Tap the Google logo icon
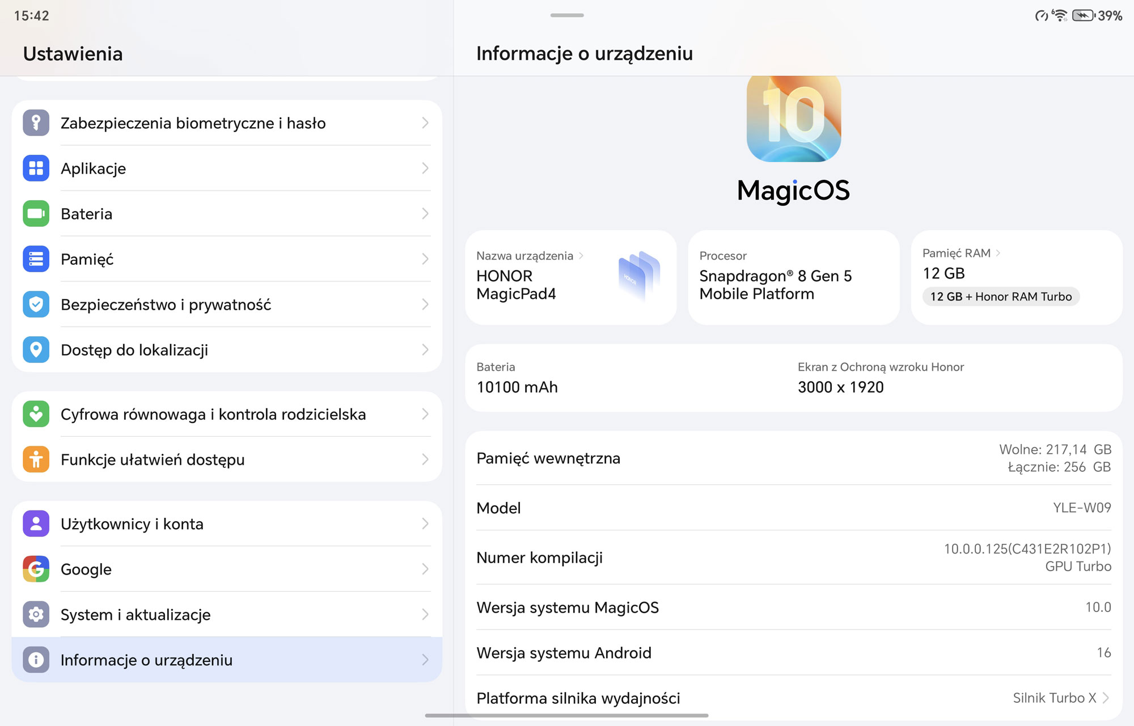 click(x=36, y=569)
